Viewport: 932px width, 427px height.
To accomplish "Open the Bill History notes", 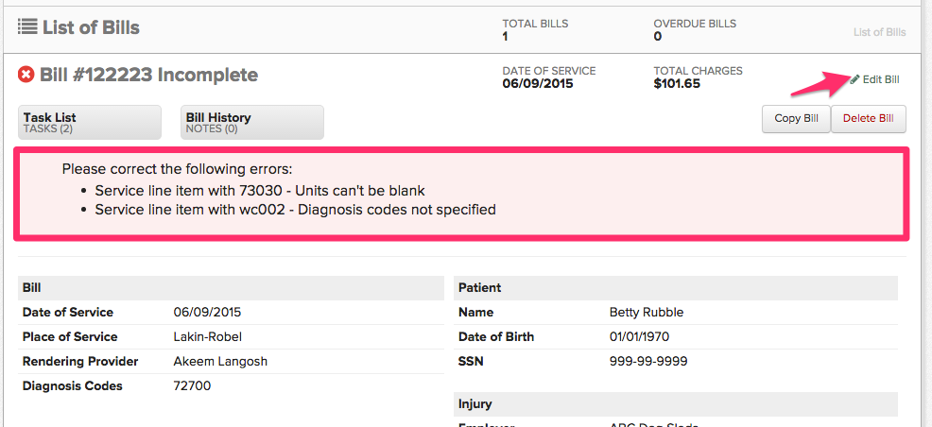I will [x=252, y=122].
